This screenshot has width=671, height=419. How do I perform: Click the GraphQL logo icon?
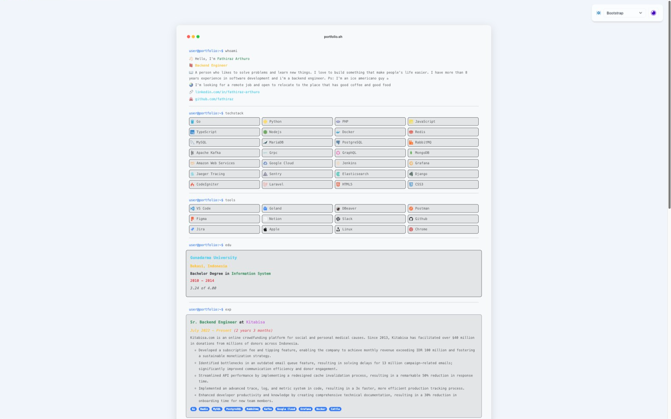pos(338,153)
